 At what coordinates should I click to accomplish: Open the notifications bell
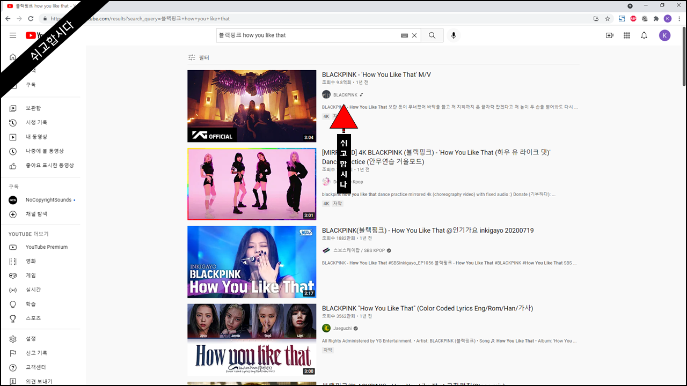(644, 35)
